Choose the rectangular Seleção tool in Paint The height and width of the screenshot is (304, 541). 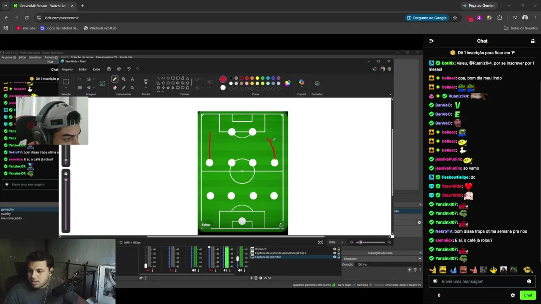(66, 81)
